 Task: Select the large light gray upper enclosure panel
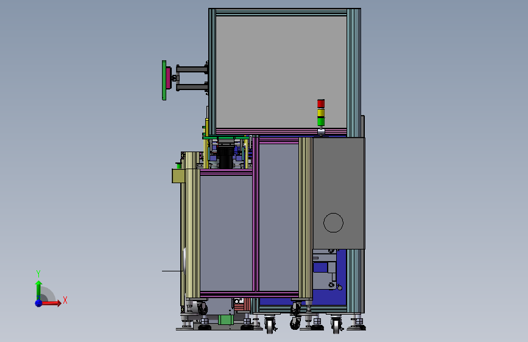coord(281,72)
